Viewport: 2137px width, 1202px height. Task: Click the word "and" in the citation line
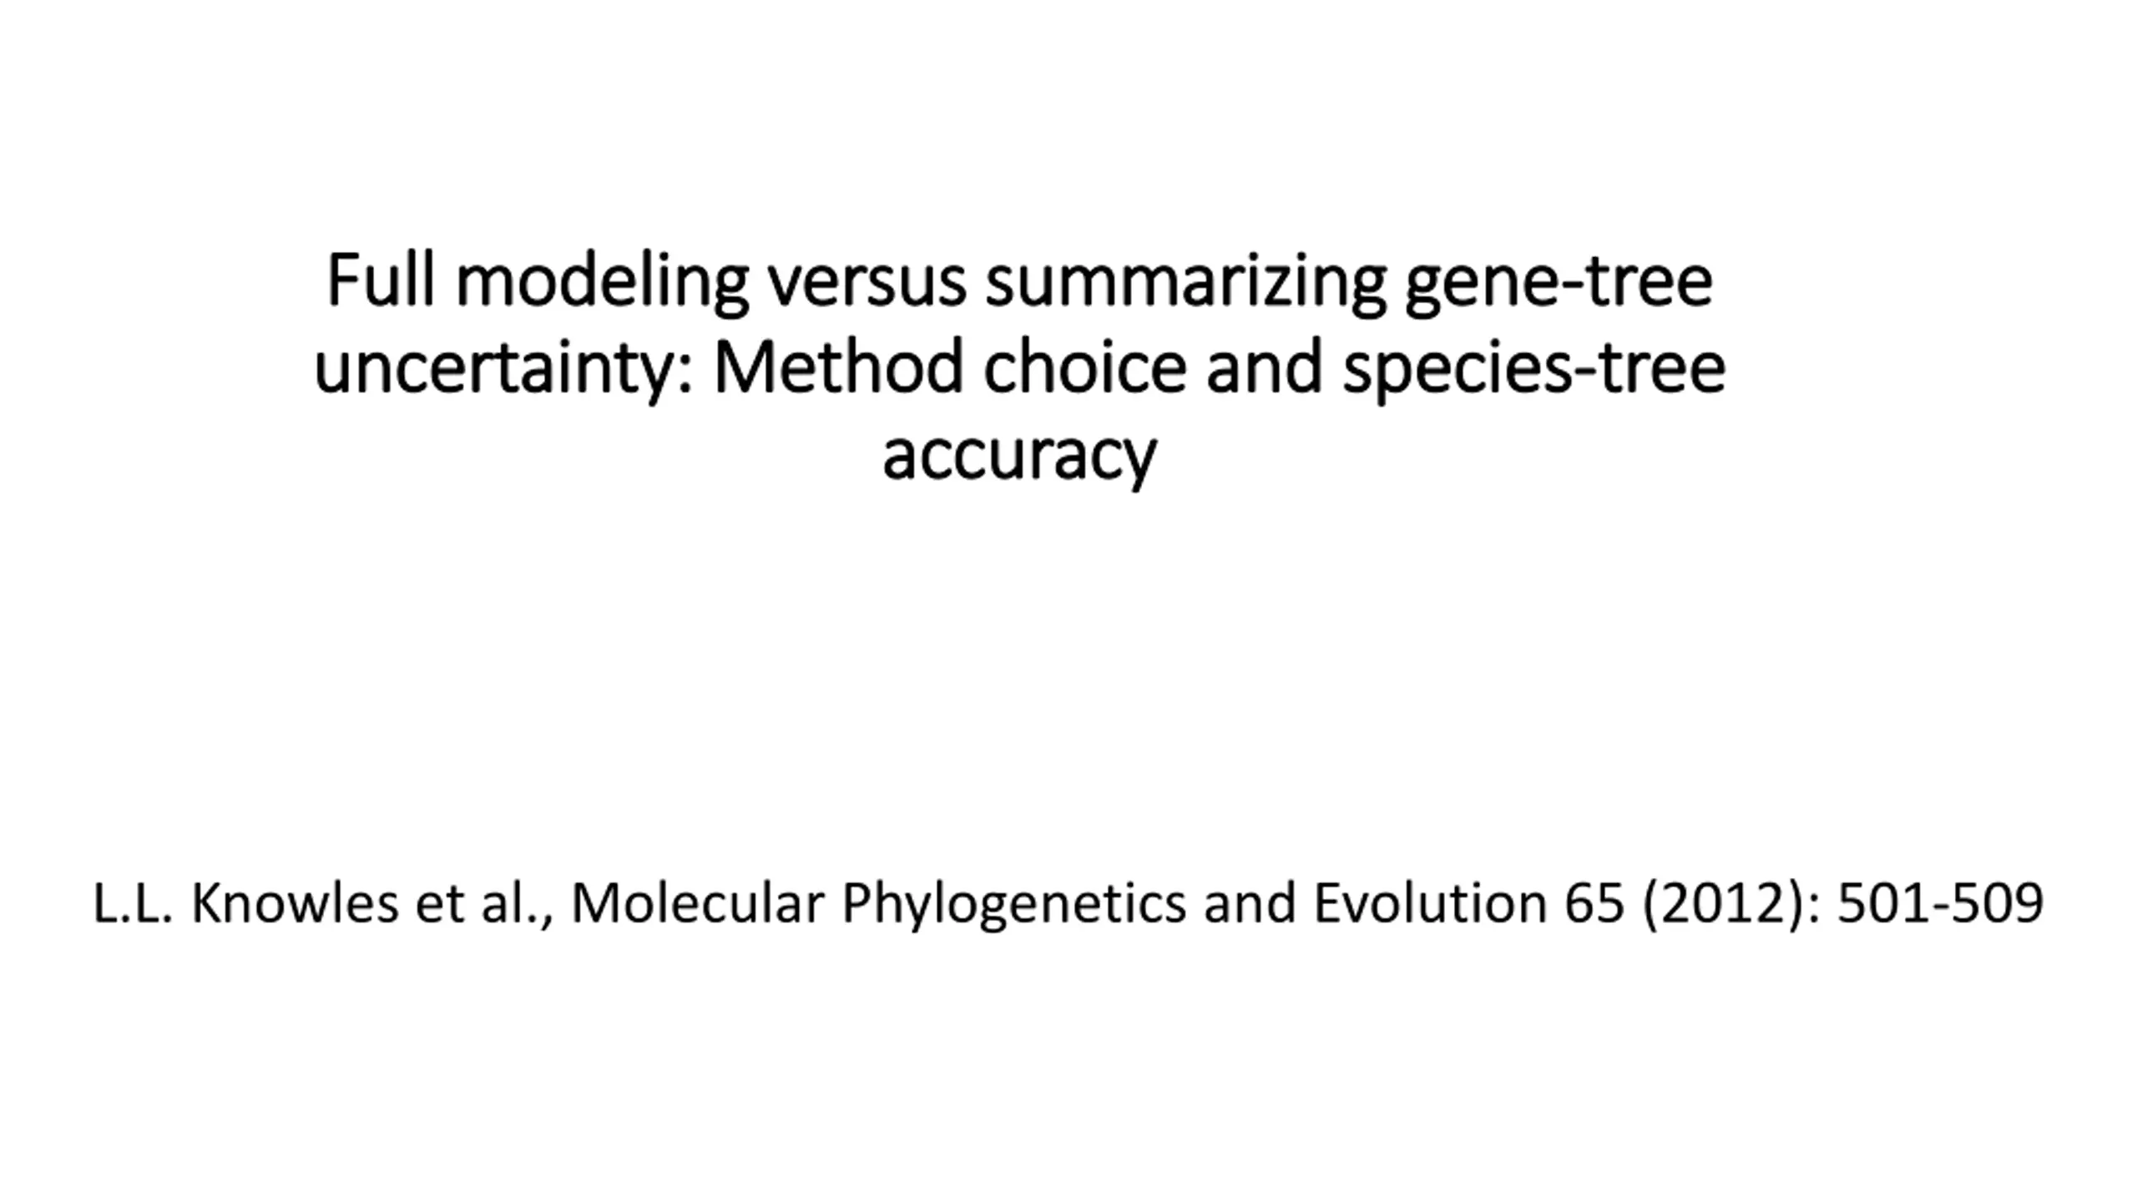1250,903
